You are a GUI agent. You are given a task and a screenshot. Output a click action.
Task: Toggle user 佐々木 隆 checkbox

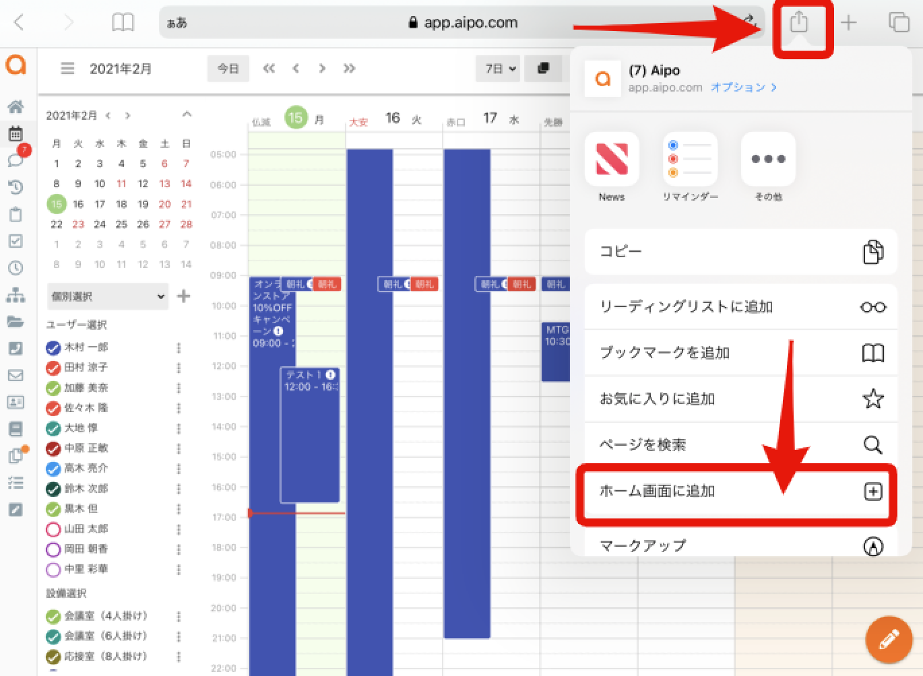point(53,409)
